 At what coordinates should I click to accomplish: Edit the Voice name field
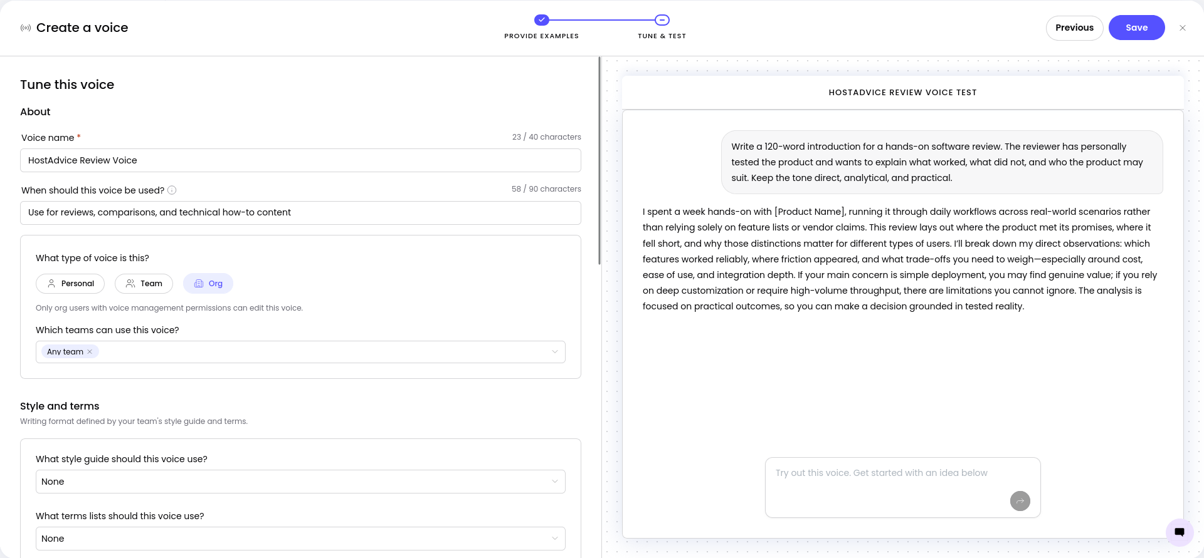coord(300,160)
